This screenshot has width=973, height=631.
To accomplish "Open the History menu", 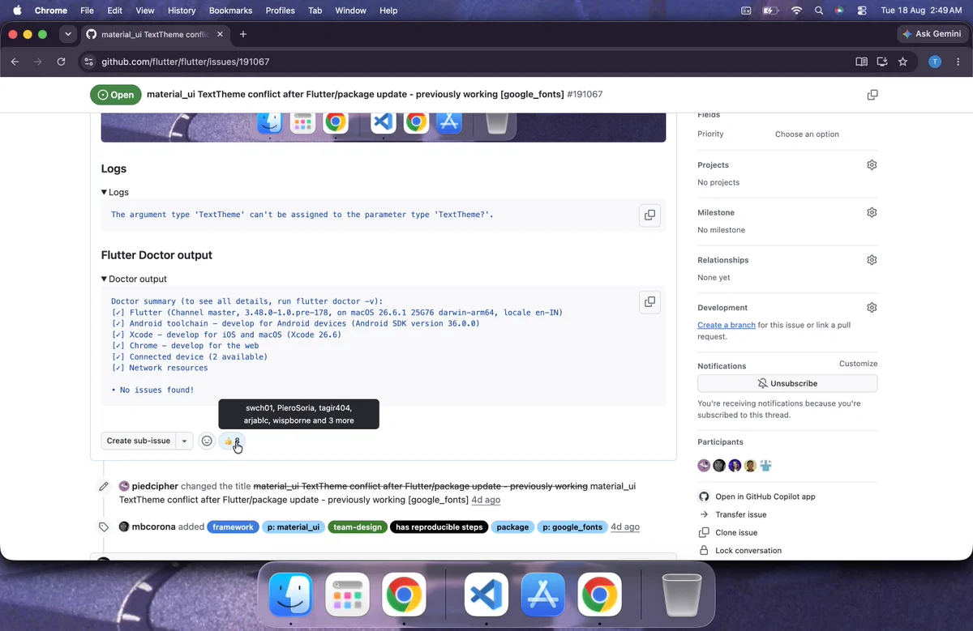I will tap(182, 11).
